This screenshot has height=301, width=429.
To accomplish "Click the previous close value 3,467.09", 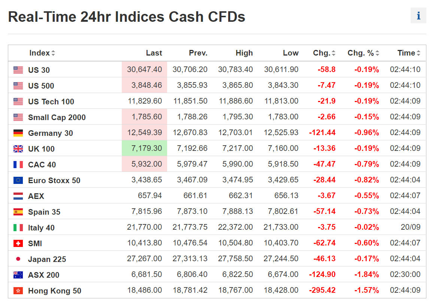I will (192, 180).
